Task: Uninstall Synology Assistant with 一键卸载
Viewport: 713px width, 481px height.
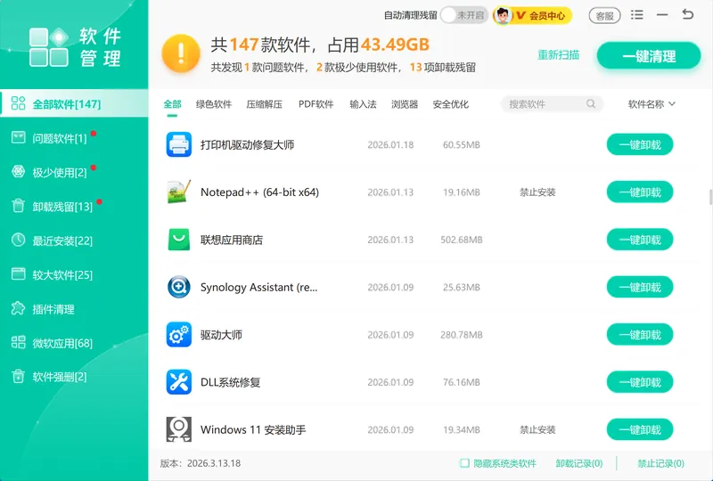Action: pyautogui.click(x=640, y=287)
